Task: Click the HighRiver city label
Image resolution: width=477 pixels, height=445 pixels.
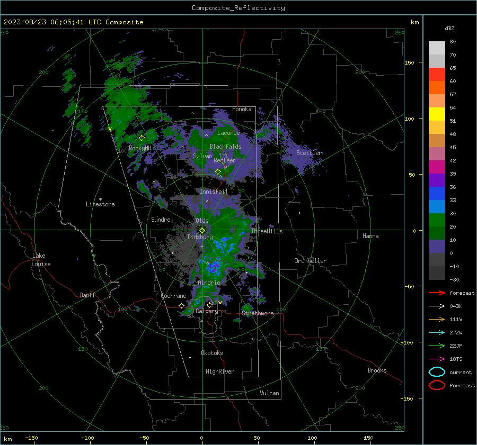Action: coord(220,371)
